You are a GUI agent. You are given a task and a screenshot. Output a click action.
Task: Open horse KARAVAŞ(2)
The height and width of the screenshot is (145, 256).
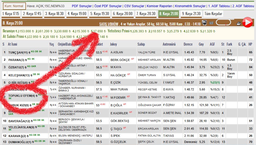coord(17,136)
